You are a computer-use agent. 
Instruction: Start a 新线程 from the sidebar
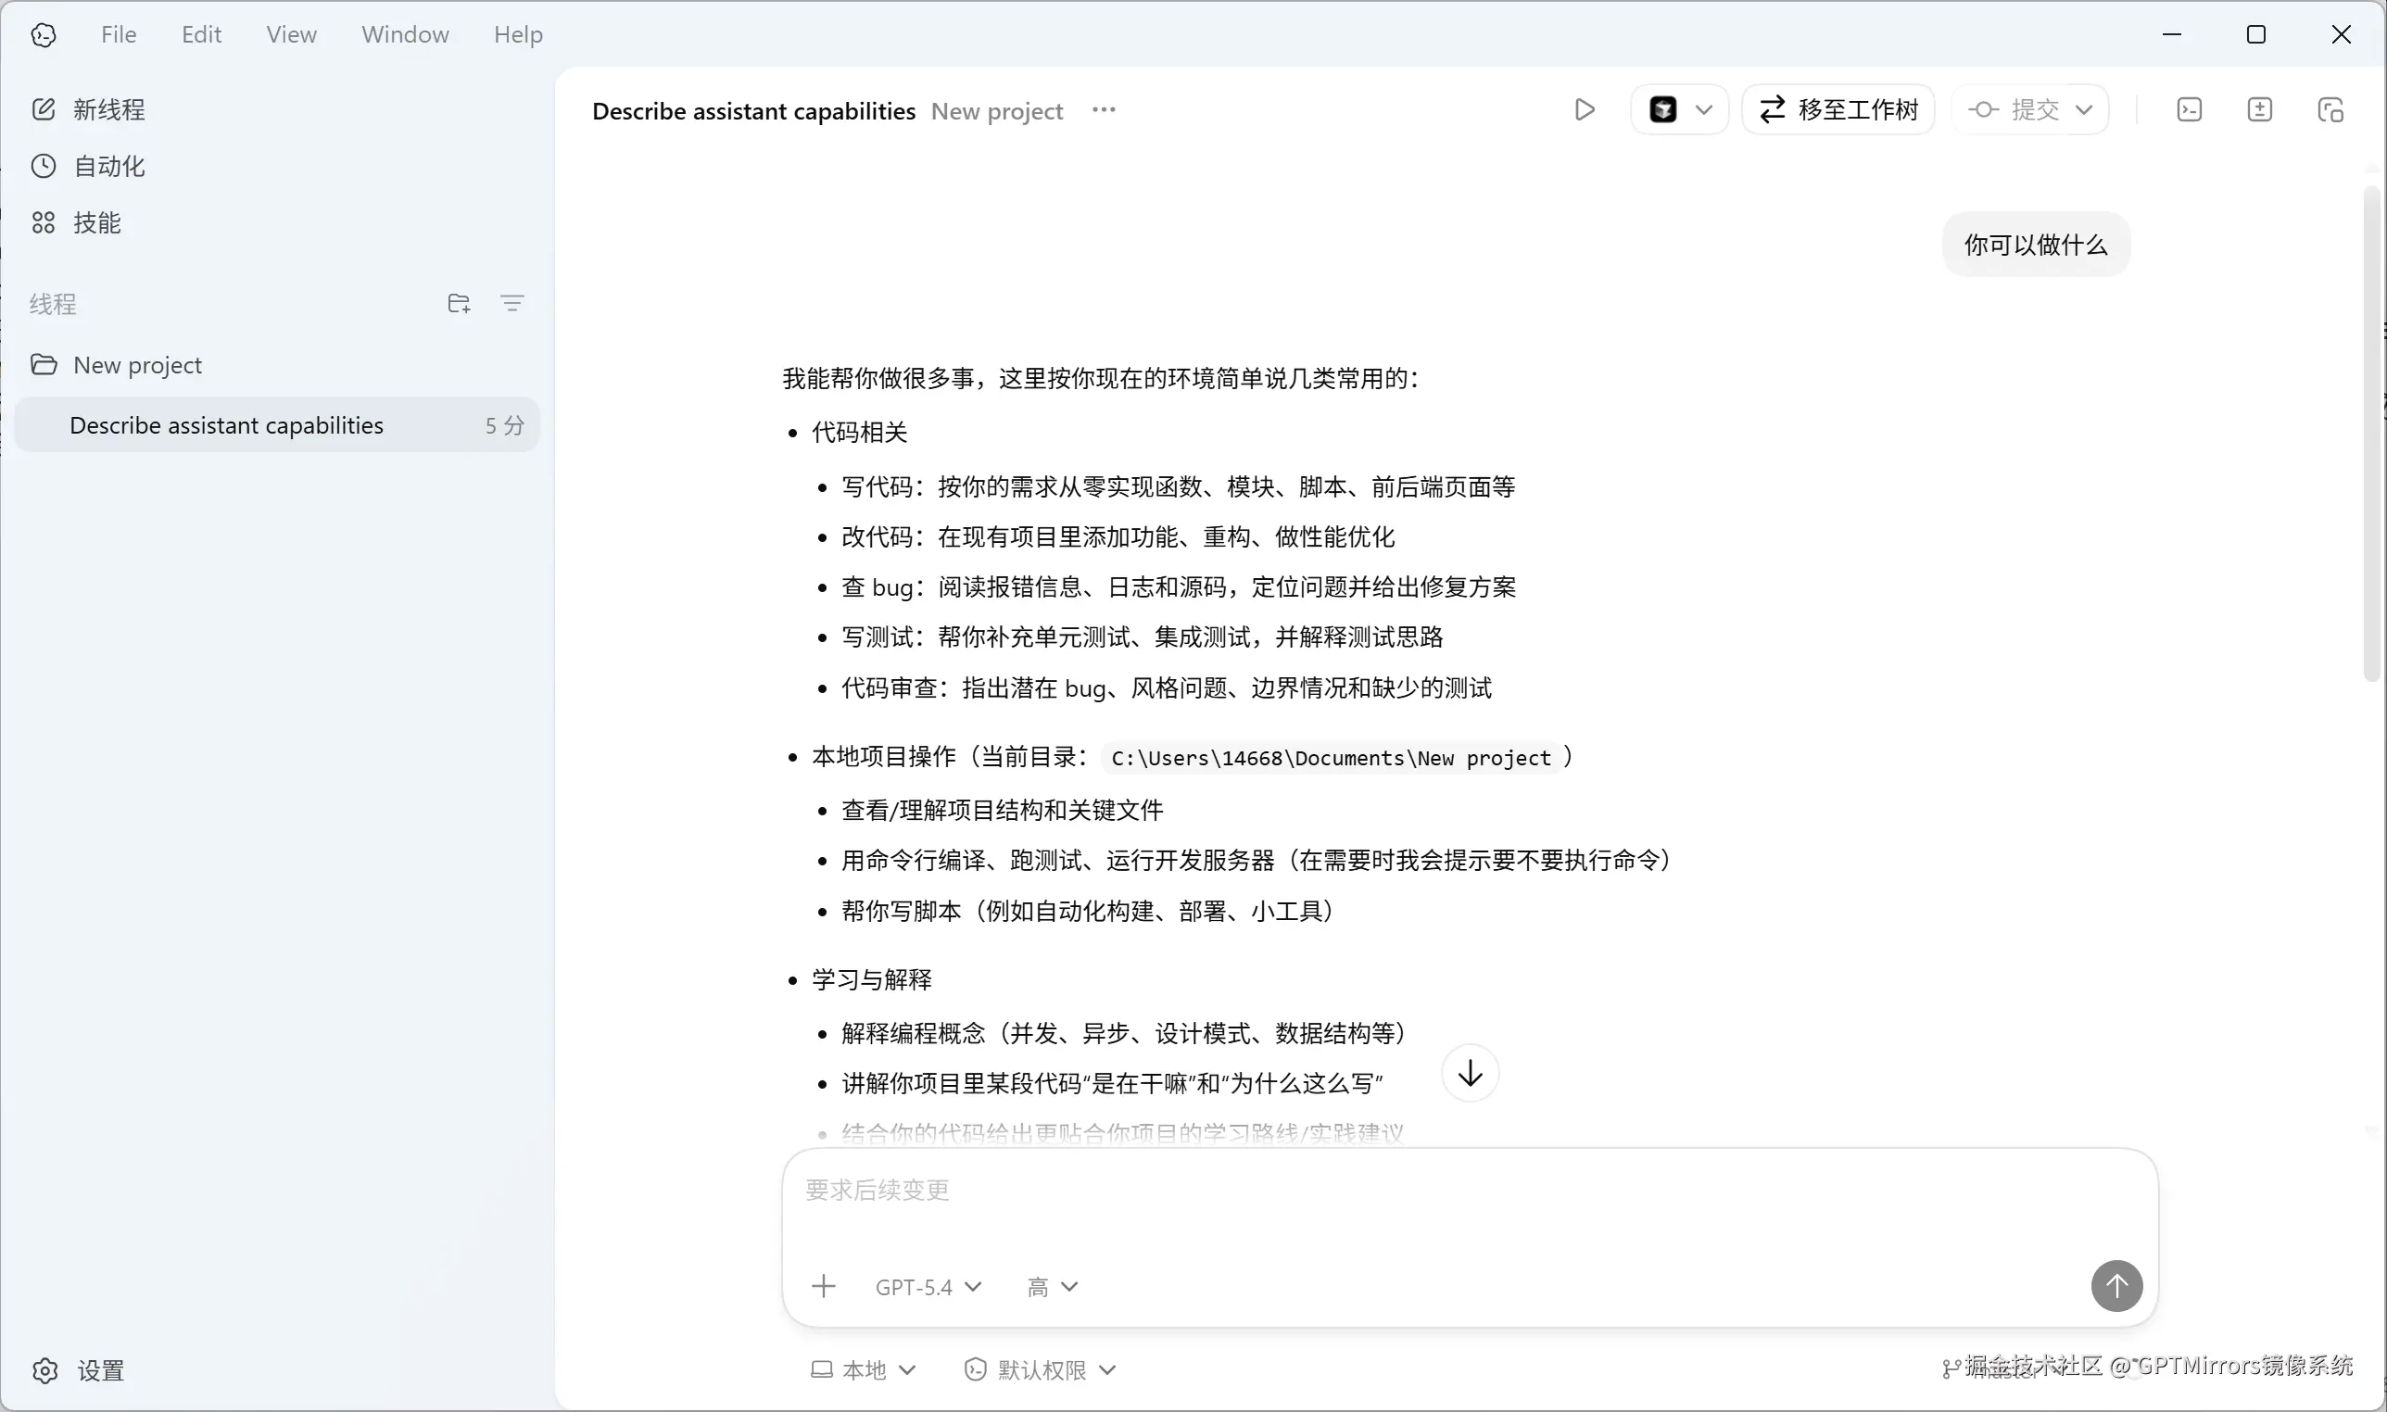(x=107, y=108)
